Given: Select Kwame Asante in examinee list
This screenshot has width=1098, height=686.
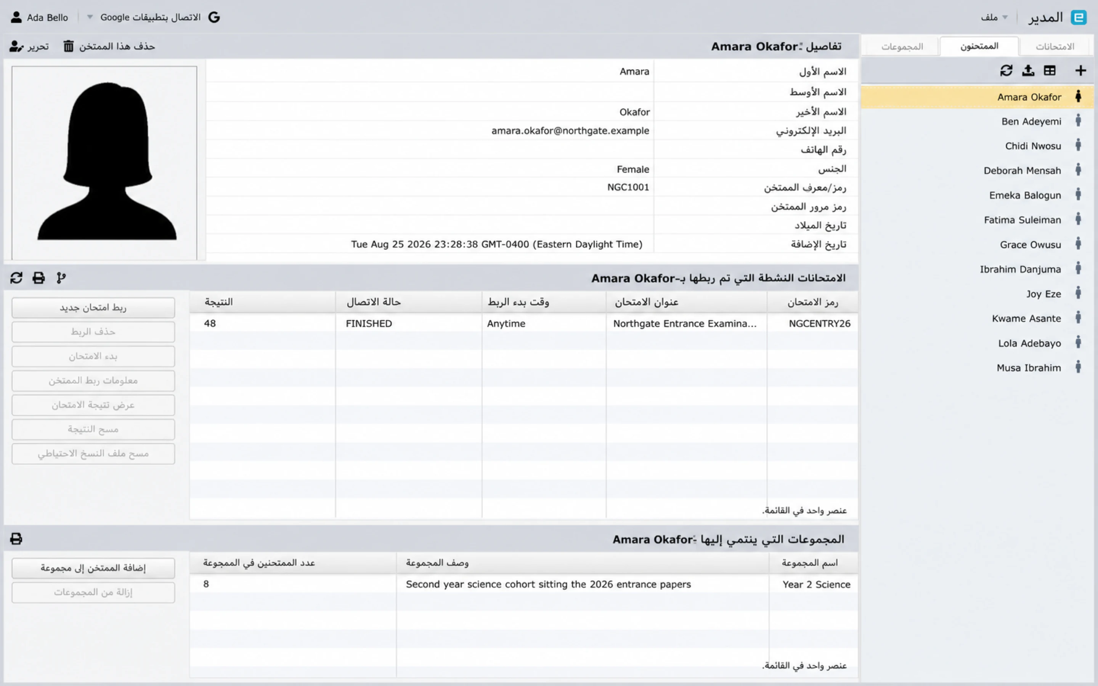Looking at the screenshot, I should tap(977, 318).
